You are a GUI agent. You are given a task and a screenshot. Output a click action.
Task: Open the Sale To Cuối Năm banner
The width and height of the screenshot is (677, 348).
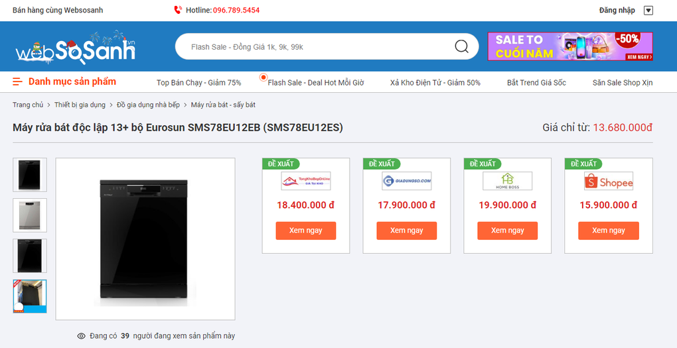point(570,46)
